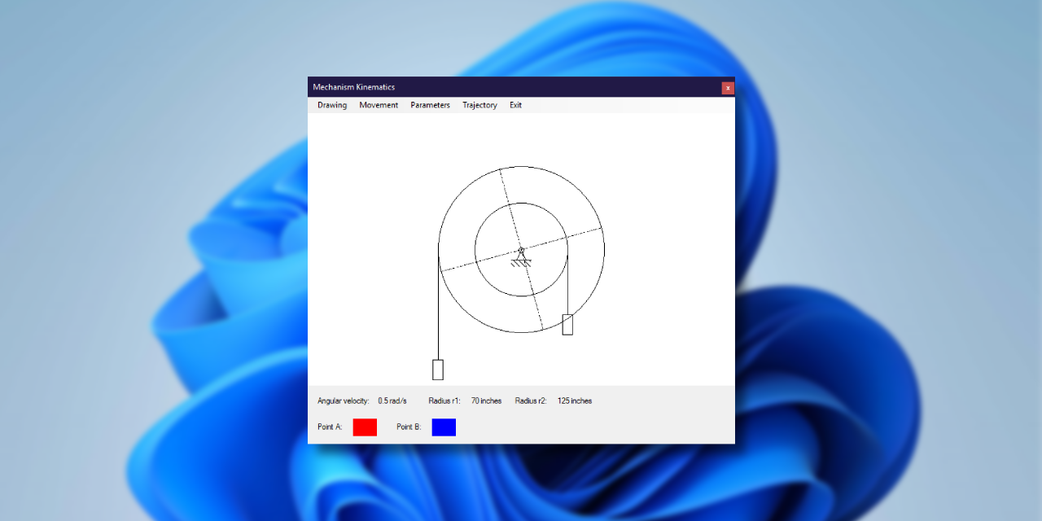Select the right hanging weight block
The image size is (1042, 521).
click(566, 325)
